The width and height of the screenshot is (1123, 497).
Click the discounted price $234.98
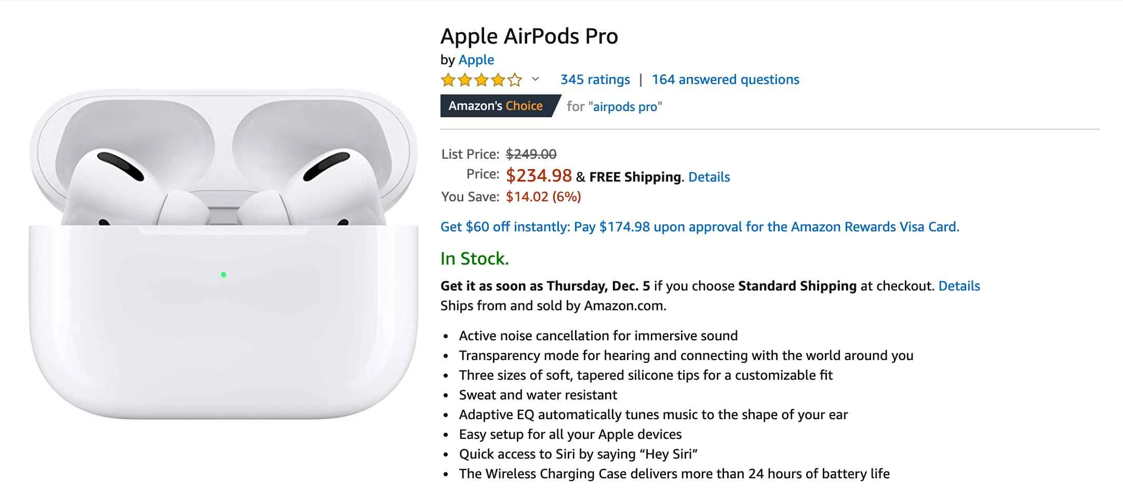point(539,176)
